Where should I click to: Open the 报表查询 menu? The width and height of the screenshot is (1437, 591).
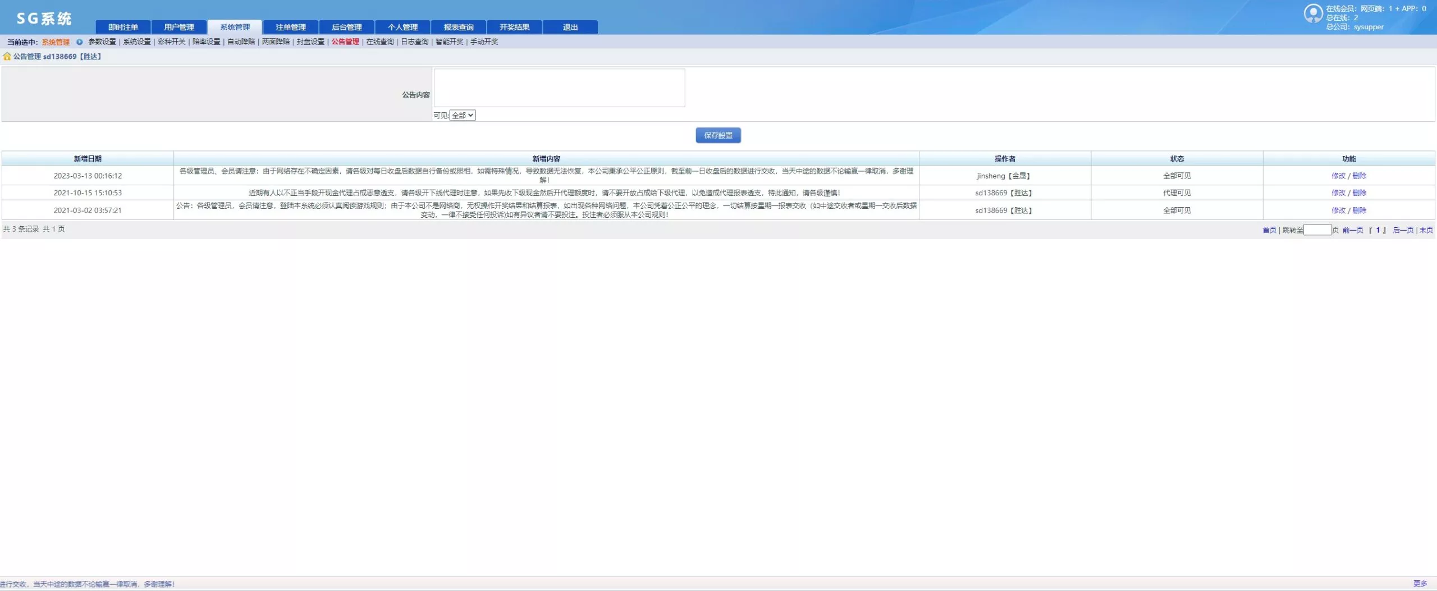[x=459, y=27]
